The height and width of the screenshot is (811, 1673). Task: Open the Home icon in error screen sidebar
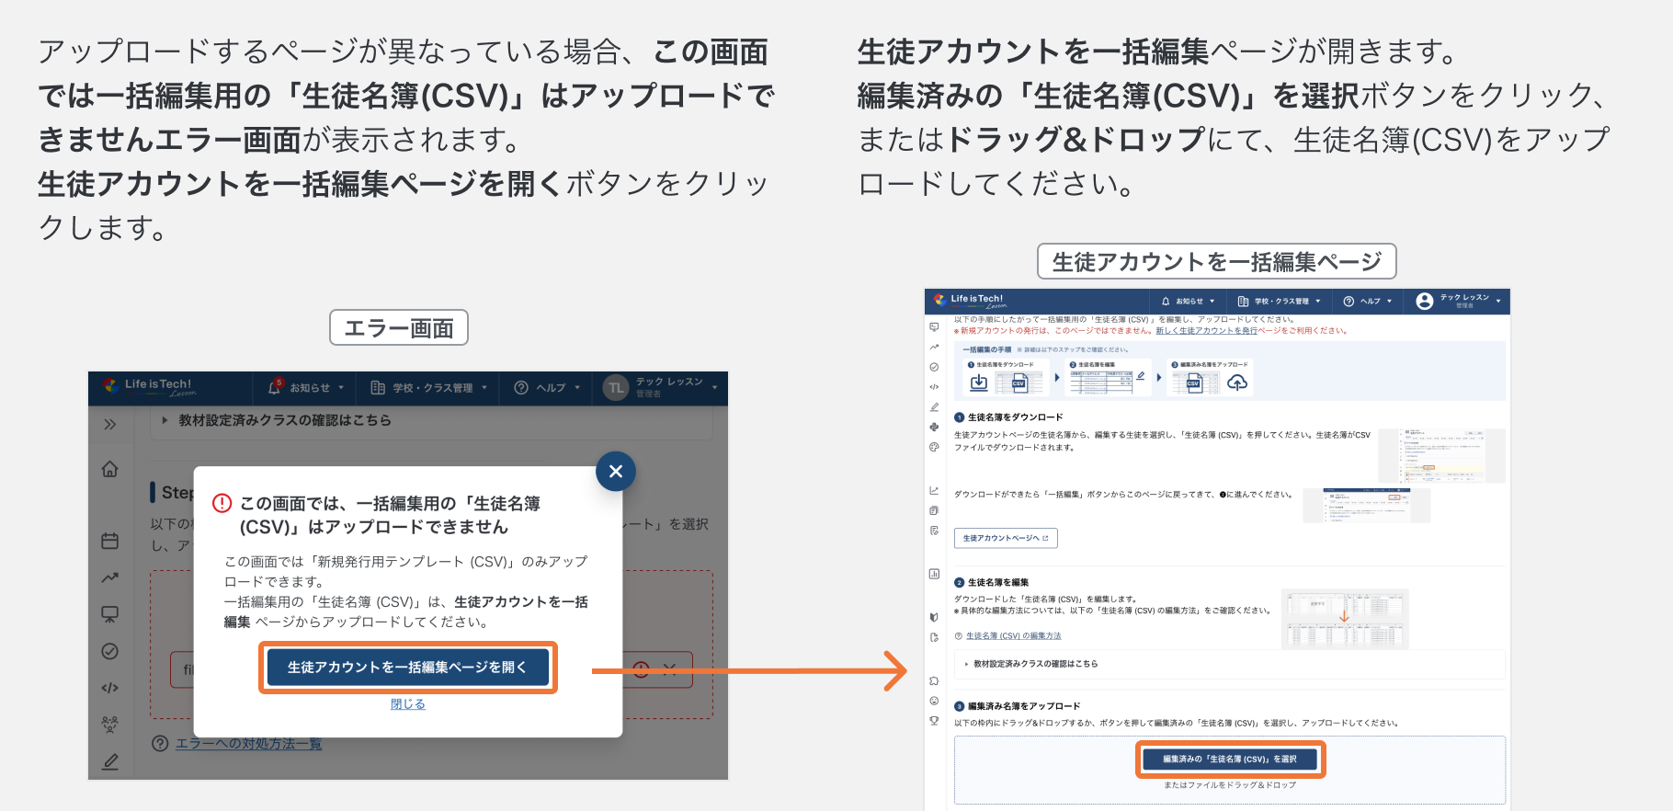(110, 469)
